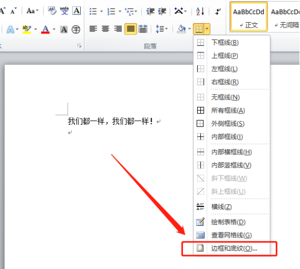300x269 pixels.
Task: Open the Change Case Aa button
Action: (x=32, y=11)
